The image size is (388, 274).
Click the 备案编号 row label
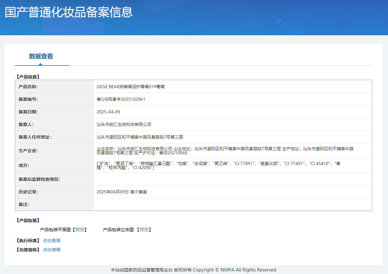28,99
